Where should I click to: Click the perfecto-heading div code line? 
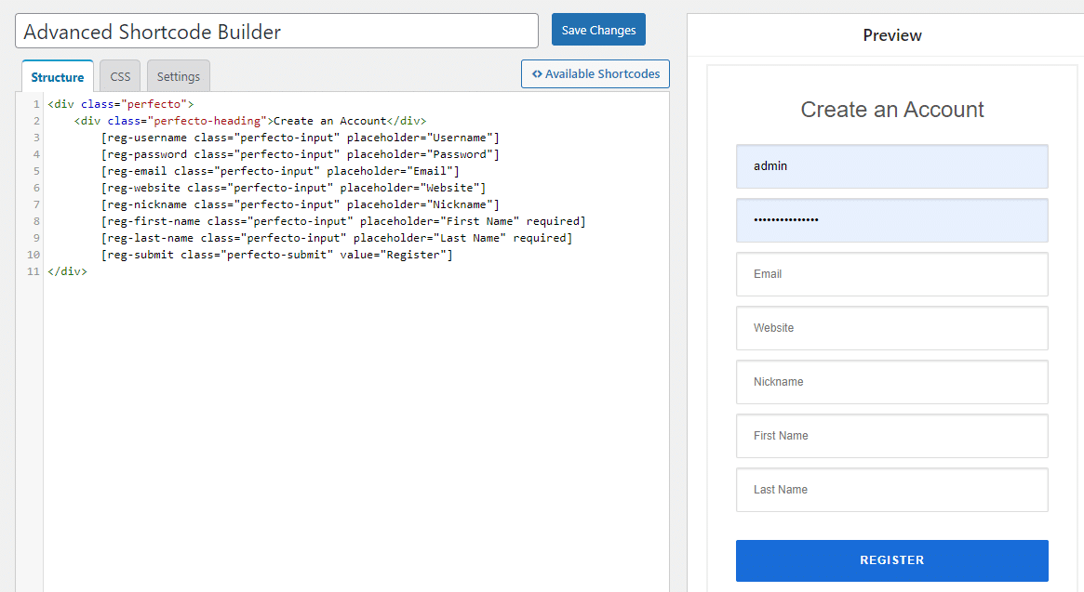[x=250, y=121]
